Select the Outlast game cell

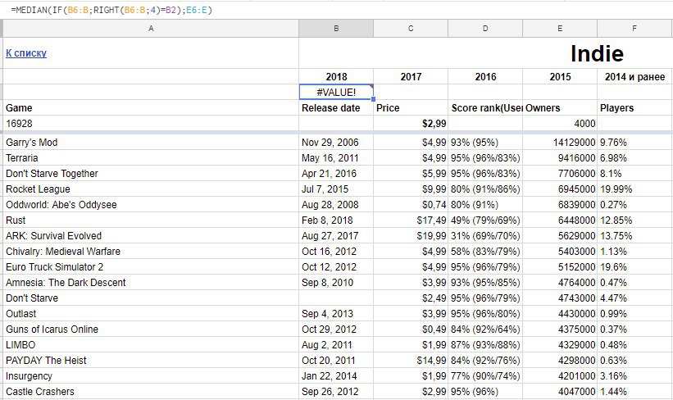[x=151, y=314]
